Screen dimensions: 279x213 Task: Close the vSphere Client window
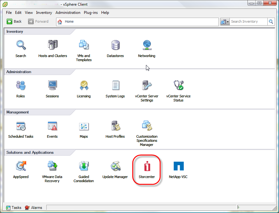pyautogui.click(x=270, y=3)
